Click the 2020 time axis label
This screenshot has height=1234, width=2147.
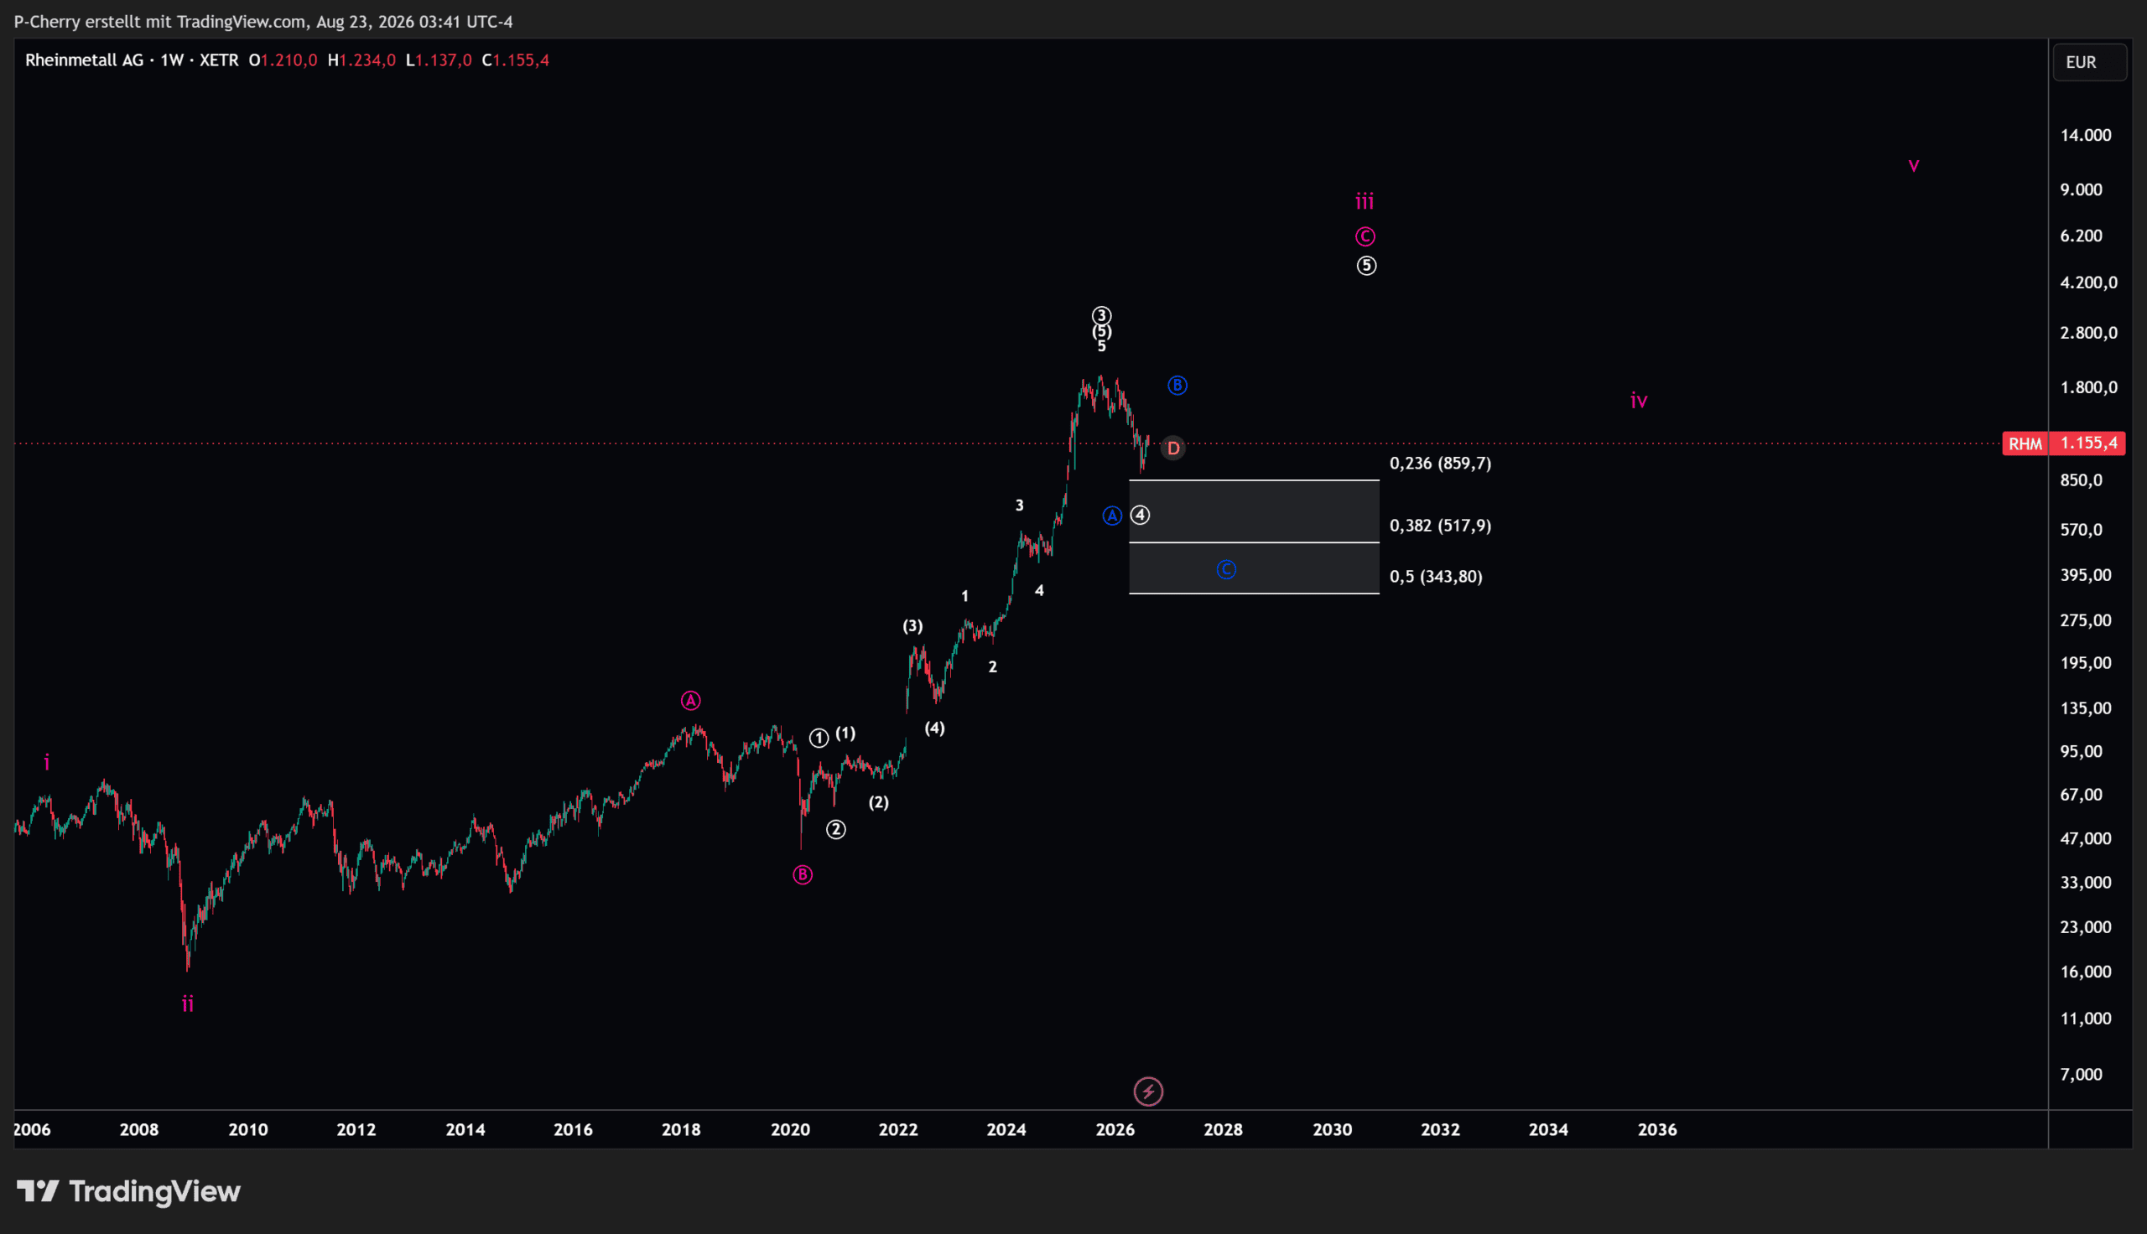point(790,1130)
